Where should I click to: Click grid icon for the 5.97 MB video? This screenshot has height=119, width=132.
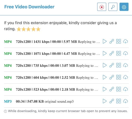119,41
